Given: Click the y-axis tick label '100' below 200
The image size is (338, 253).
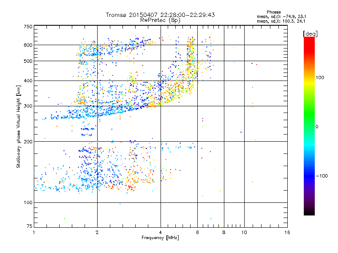Looking at the screenshot, I should [x=28, y=203].
